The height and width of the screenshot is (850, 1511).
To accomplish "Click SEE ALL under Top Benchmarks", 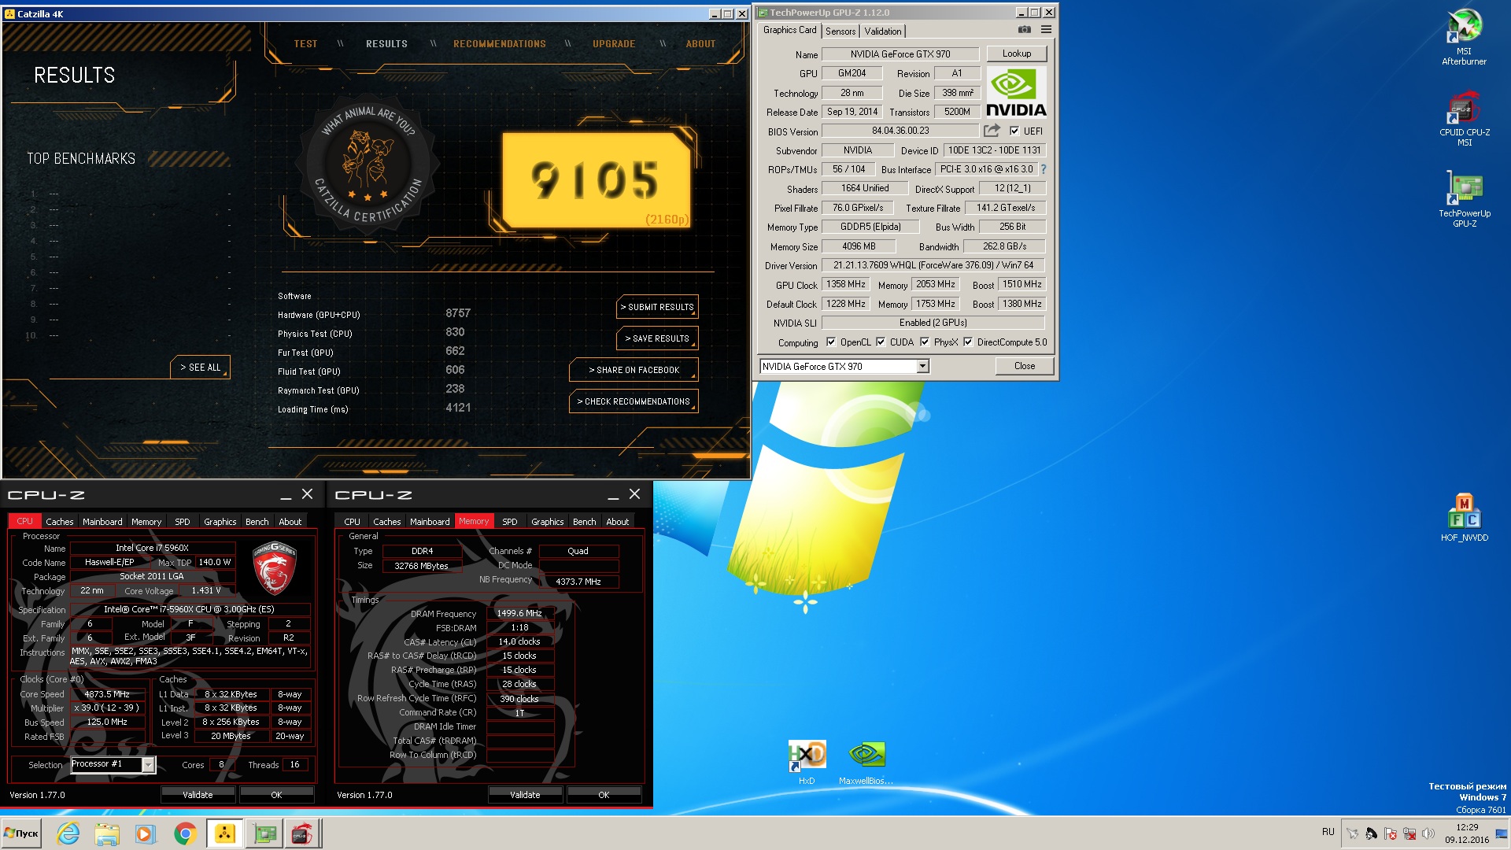I will tap(201, 368).
